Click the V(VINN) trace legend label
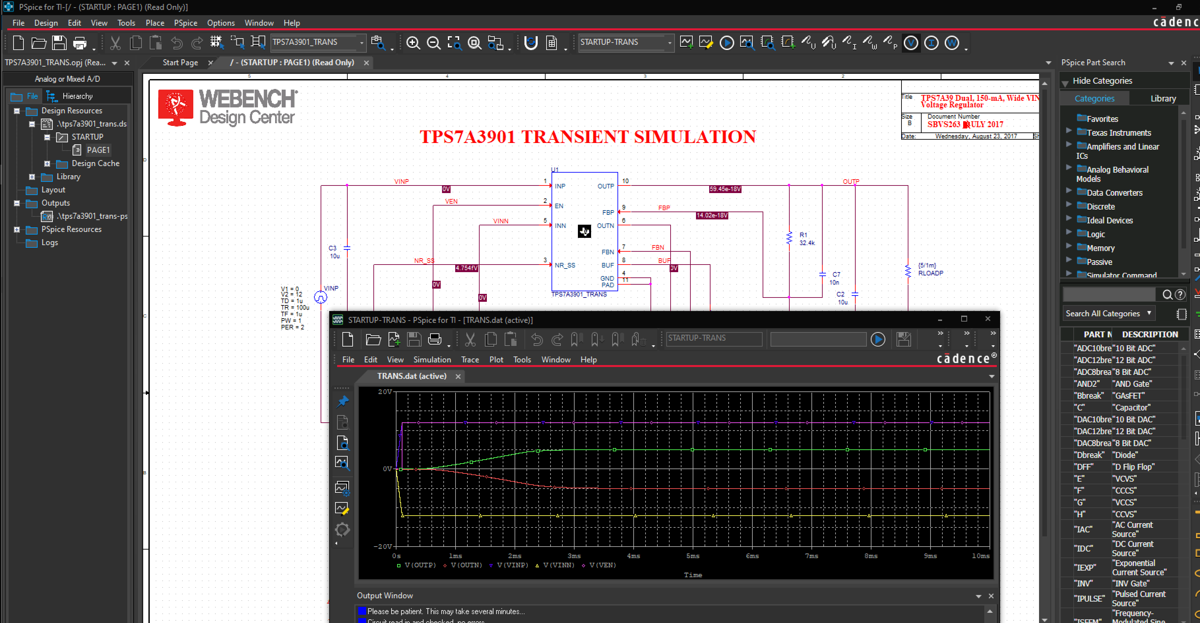Image resolution: width=1200 pixels, height=623 pixels. (x=558, y=565)
